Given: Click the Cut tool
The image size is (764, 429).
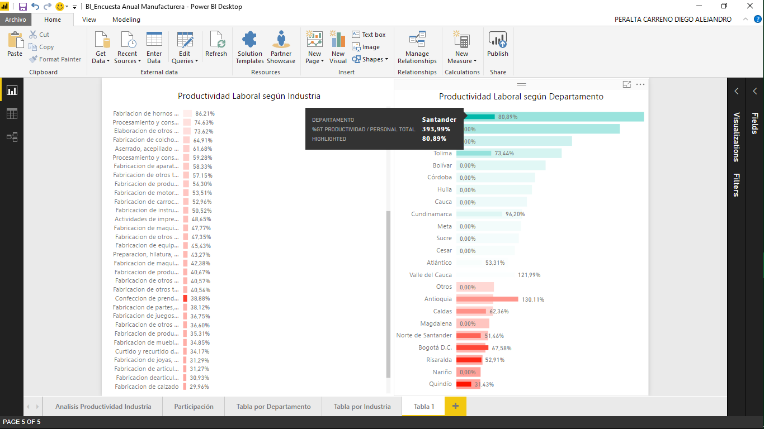Looking at the screenshot, I should 40,35.
